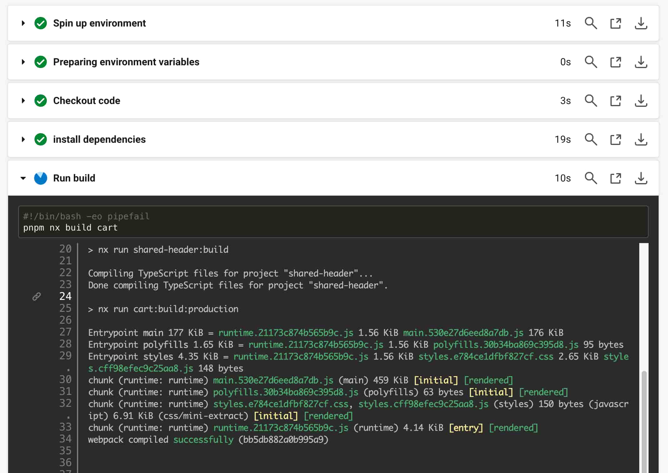The width and height of the screenshot is (668, 473).
Task: Open Run build output in new tab
Action: point(615,178)
